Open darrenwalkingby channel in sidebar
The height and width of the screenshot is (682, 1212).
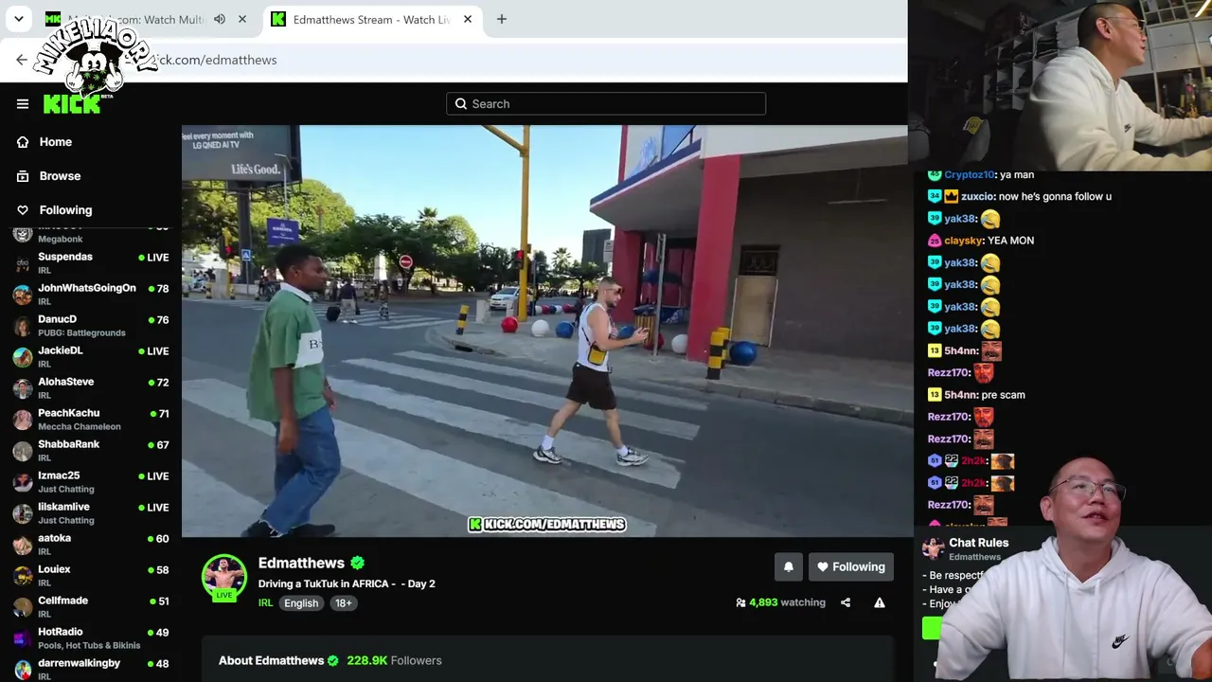coord(90,670)
